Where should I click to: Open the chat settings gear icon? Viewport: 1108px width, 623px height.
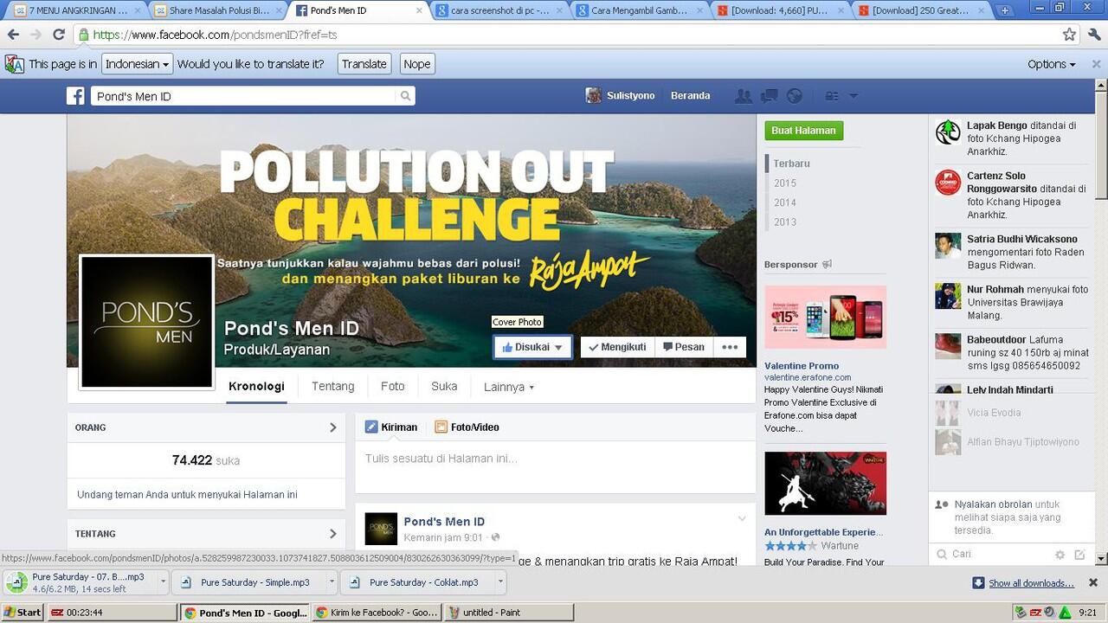pos(1060,555)
